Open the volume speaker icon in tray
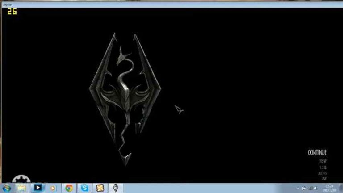 click(x=315, y=188)
